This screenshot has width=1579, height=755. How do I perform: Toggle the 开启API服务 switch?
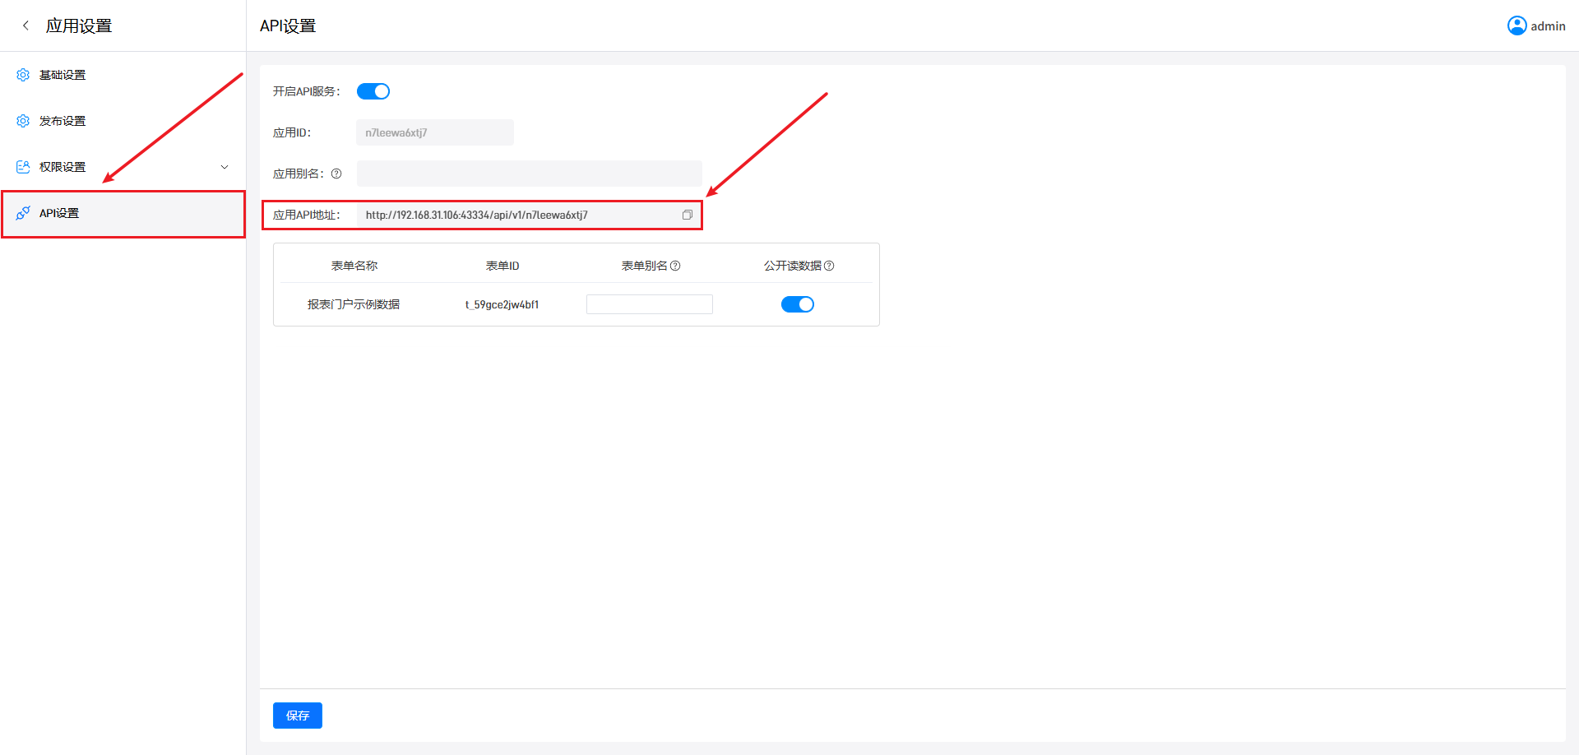click(x=373, y=91)
